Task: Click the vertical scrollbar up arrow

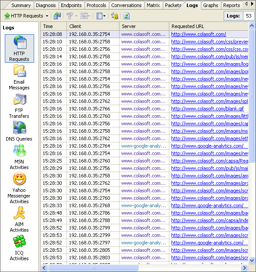Action: point(252,26)
